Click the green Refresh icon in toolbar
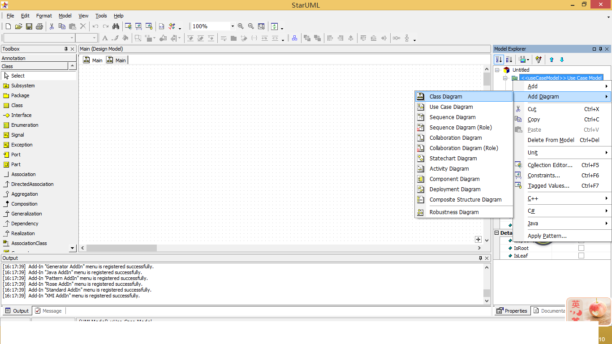Viewport: 612px width, 344px height. pyautogui.click(x=275, y=26)
